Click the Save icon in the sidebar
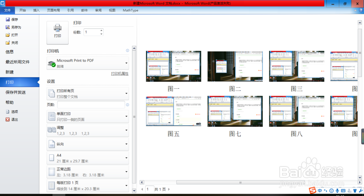Image resolution: width=364 pixels, height=196 pixels. tap(8, 20)
